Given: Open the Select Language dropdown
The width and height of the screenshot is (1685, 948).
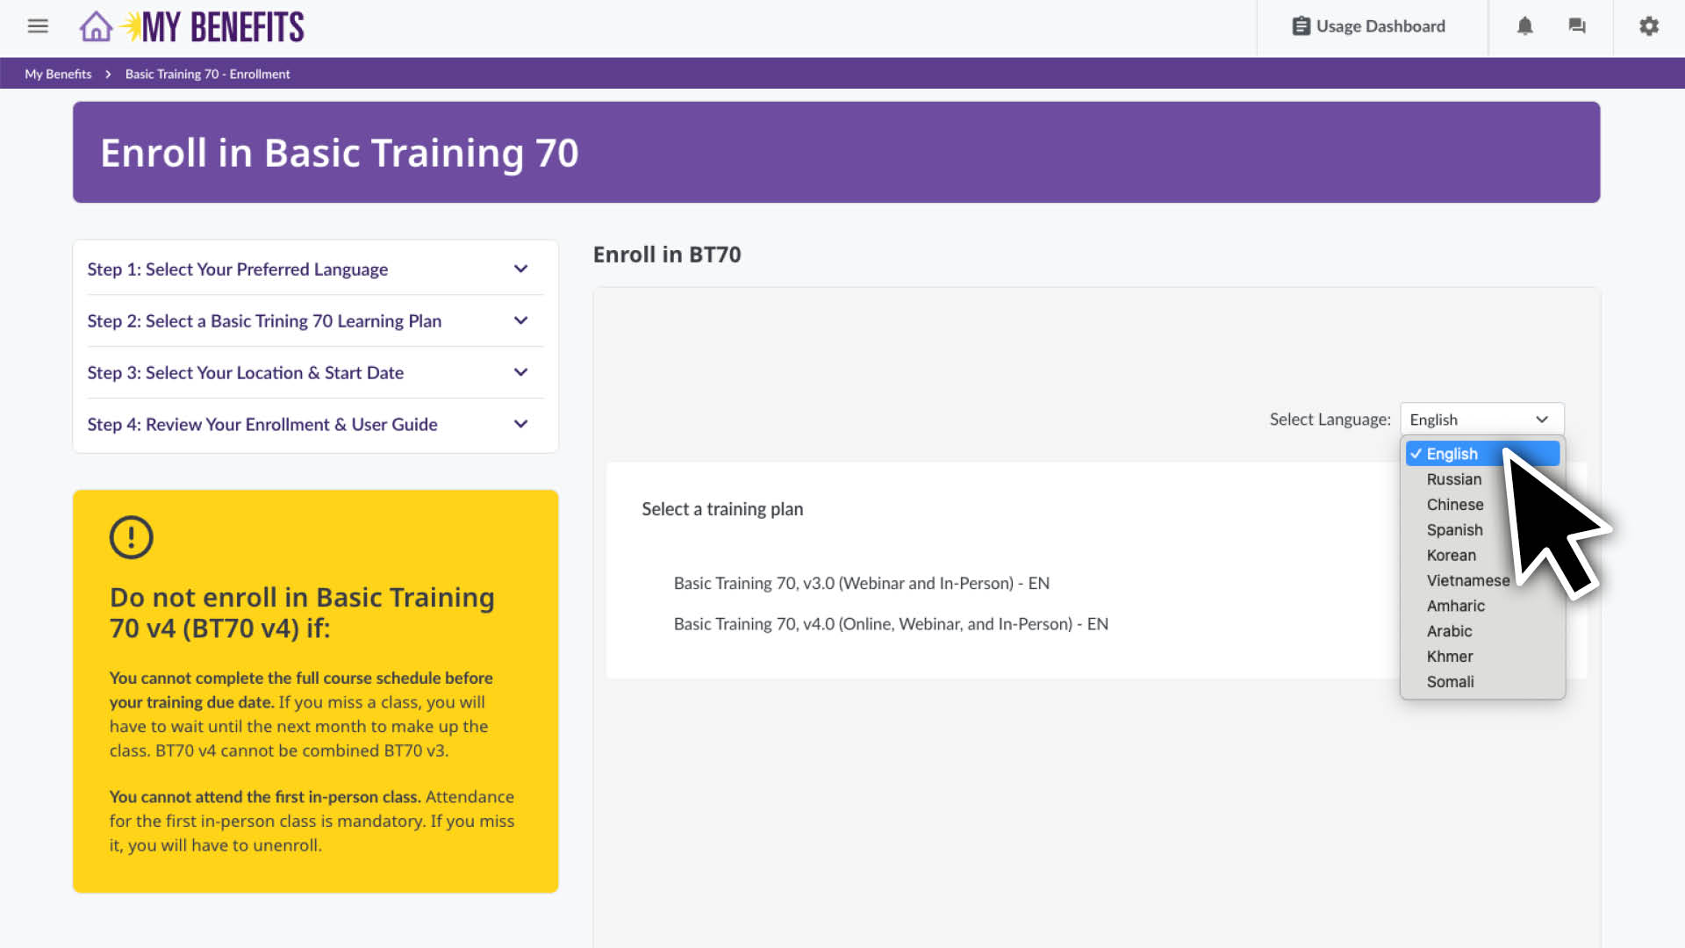Looking at the screenshot, I should tap(1481, 419).
